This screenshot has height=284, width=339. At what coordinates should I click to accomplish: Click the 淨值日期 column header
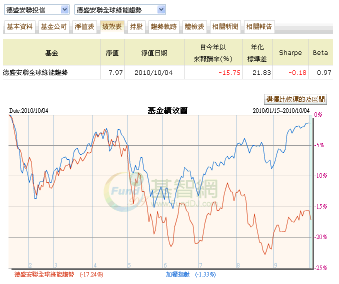pyautogui.click(x=154, y=53)
